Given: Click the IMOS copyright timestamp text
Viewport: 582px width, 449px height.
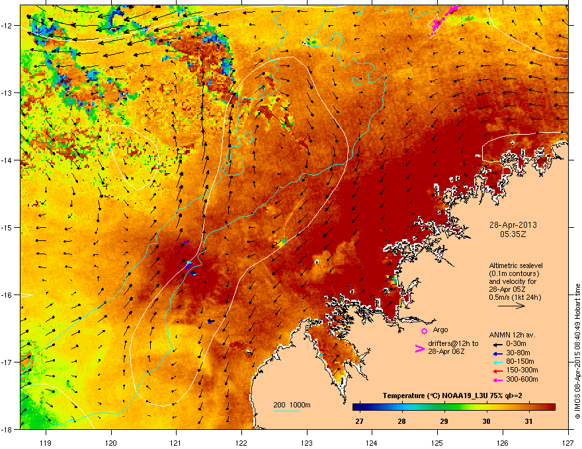Looking at the screenshot, I should (x=577, y=351).
